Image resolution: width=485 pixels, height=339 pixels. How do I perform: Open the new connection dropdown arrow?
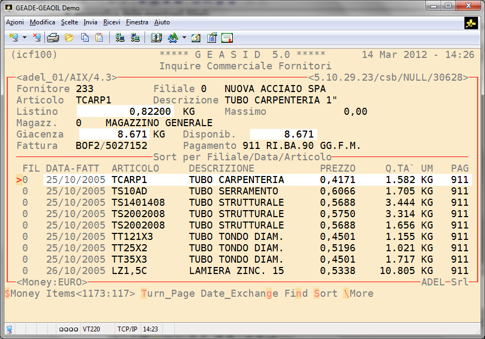pyautogui.click(x=24, y=38)
